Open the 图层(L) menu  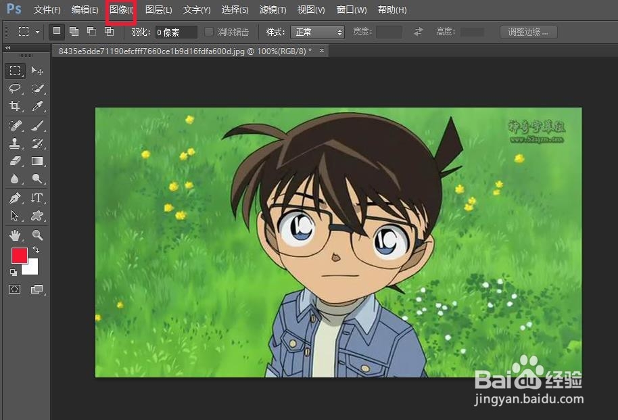[158, 9]
